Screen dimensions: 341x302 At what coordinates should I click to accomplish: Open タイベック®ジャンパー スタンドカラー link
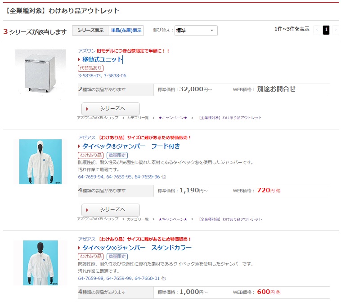[x=137, y=248]
